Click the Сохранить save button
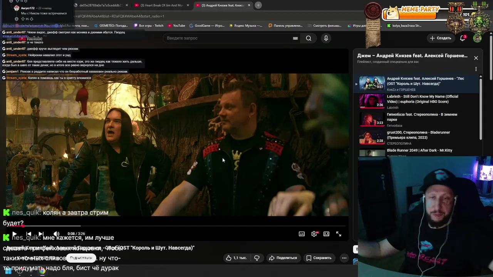 pyautogui.click(x=319, y=258)
